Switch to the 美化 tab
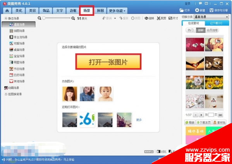 [19, 11]
